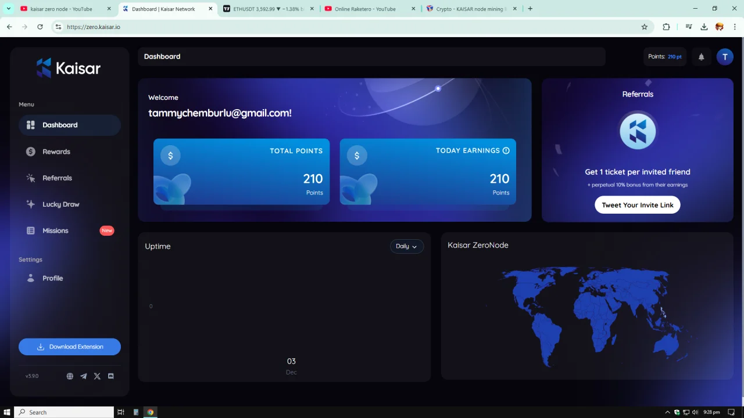Click dollar icon on Total Points card
Screen dimensions: 744x418
point(170,156)
